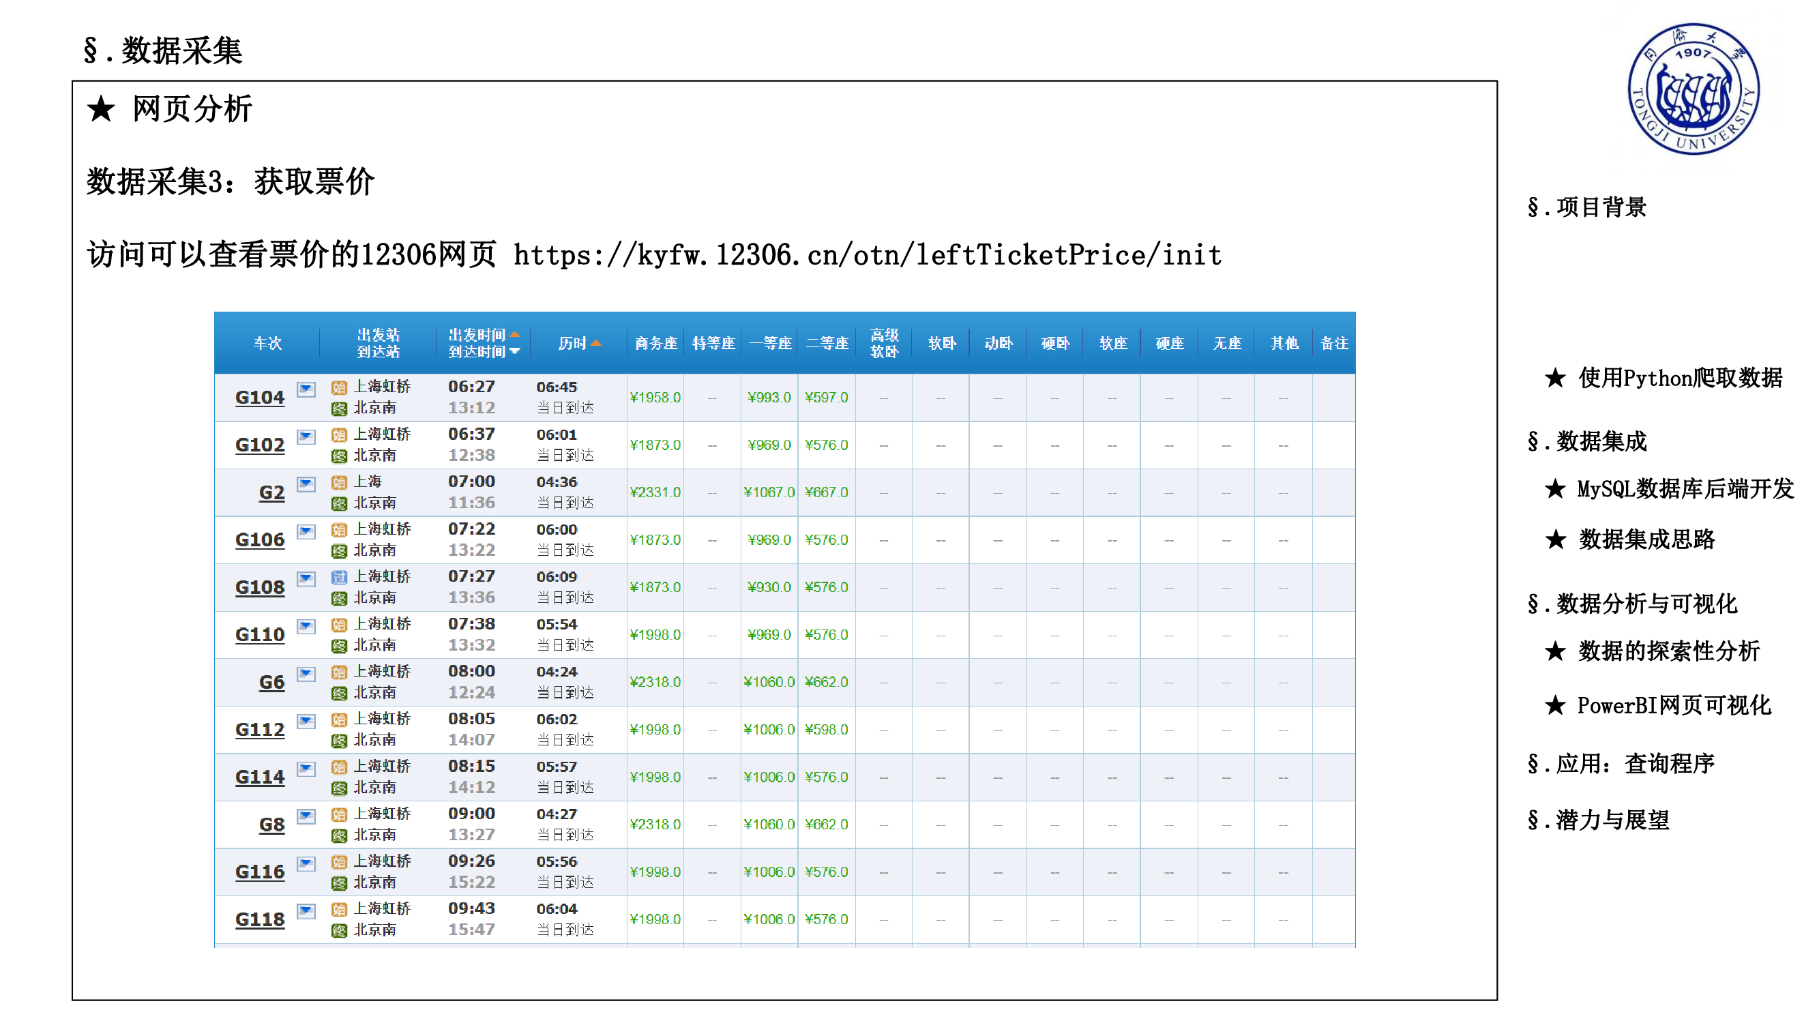The height and width of the screenshot is (1023, 1819).
Task: Toggle ascending sort on 出发时间 column
Action: point(516,335)
